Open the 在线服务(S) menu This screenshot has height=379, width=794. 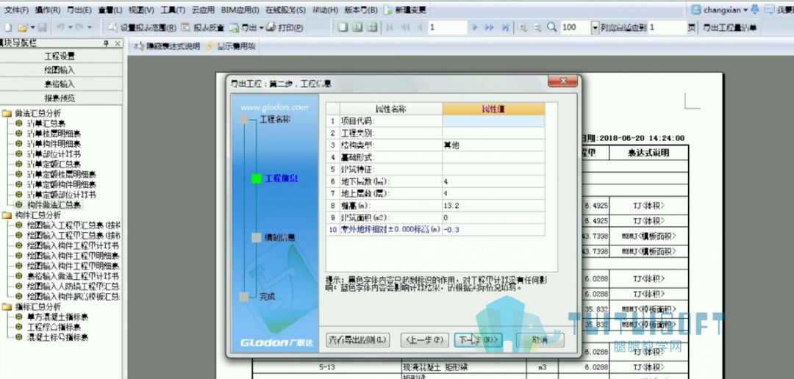point(285,10)
